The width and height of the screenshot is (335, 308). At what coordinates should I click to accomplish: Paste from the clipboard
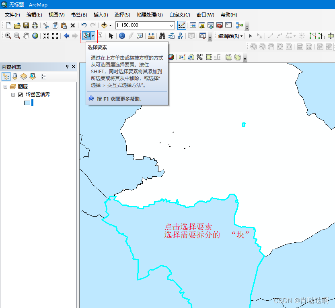pyautogui.click(x=64, y=25)
